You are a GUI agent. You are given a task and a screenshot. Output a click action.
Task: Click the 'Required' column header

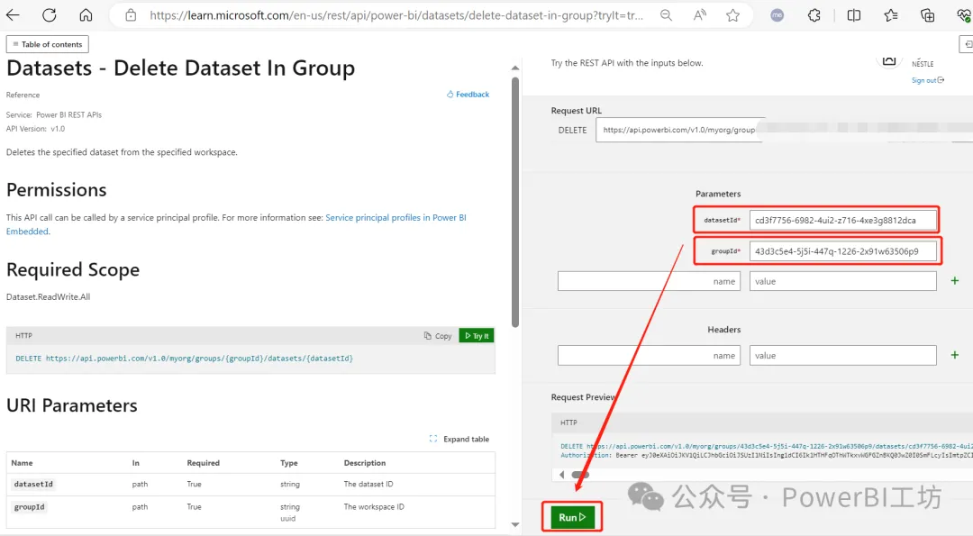point(204,463)
